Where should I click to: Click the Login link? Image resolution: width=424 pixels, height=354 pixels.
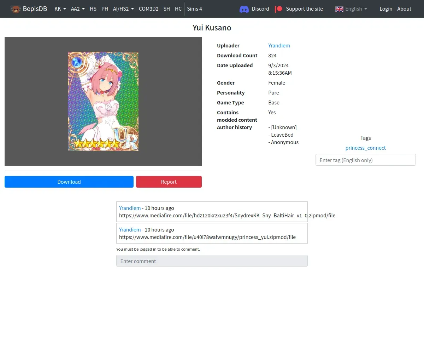[386, 9]
